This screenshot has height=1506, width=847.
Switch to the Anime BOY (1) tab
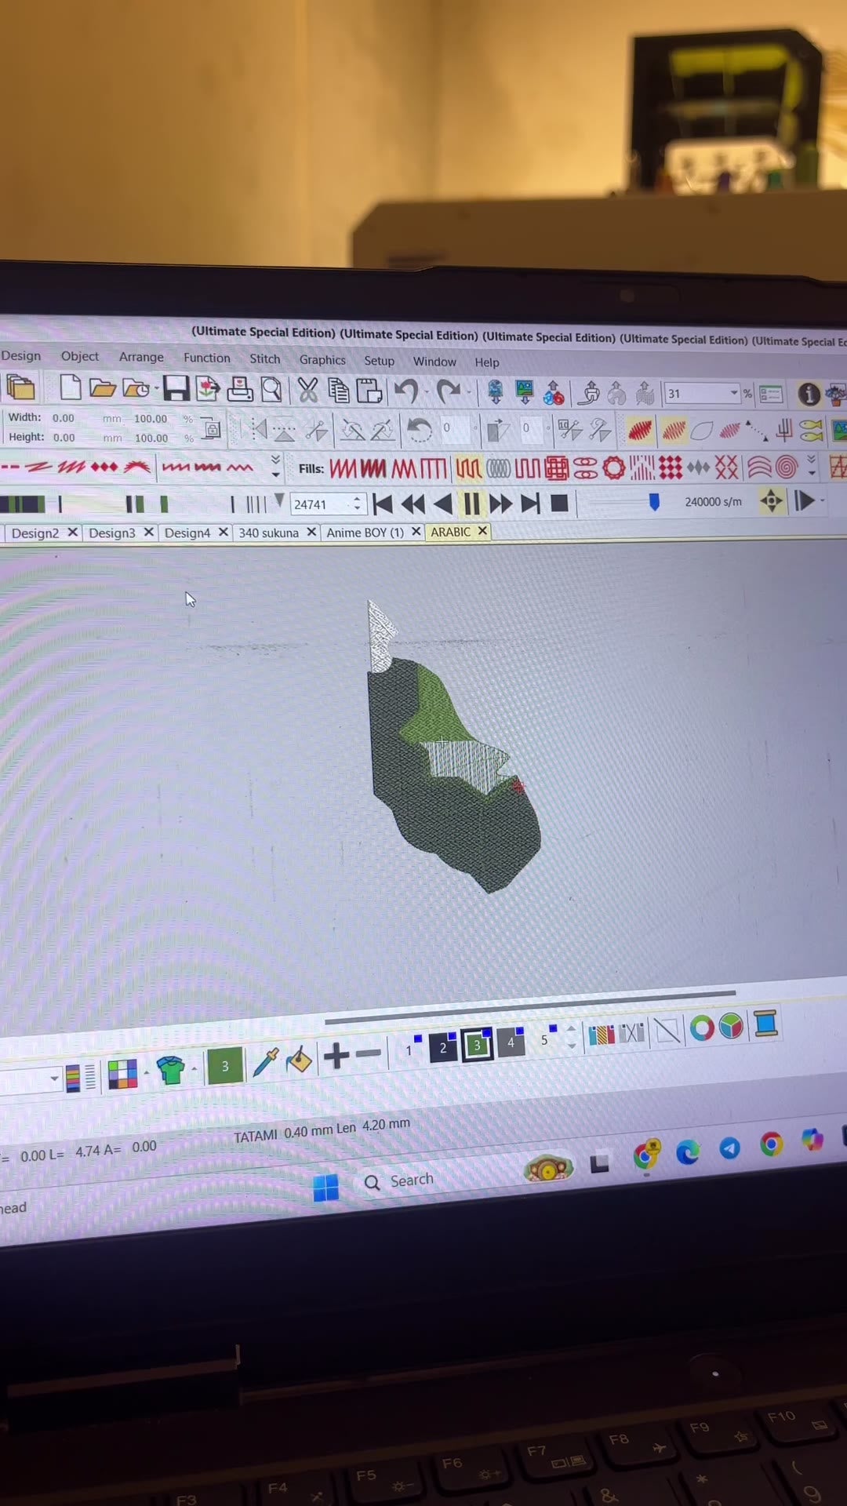365,532
